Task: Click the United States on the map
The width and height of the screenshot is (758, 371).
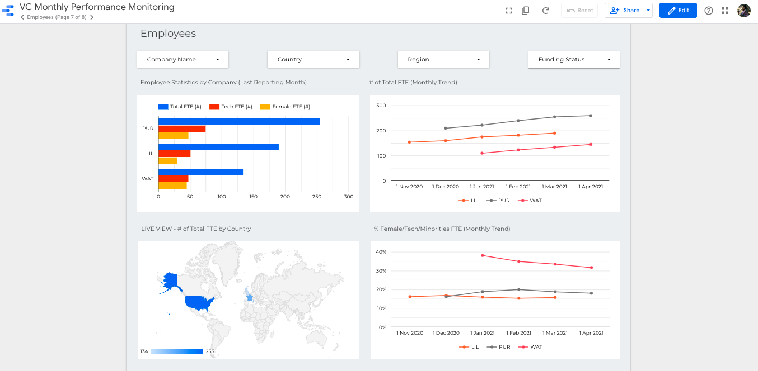Action: coord(199,303)
